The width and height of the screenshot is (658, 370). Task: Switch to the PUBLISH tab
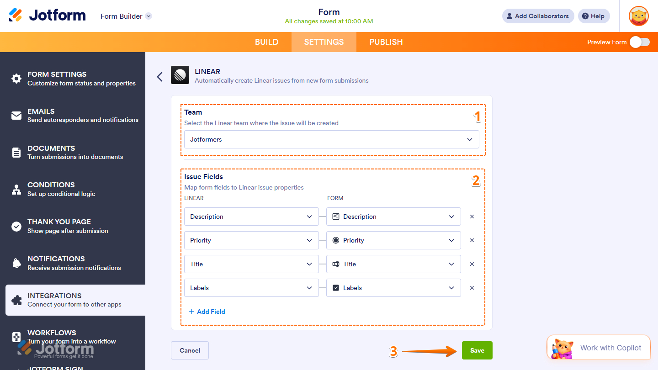tap(386, 42)
